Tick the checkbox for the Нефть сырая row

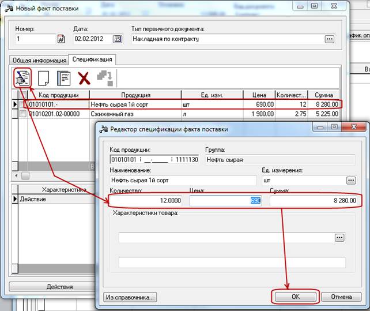coord(23,104)
